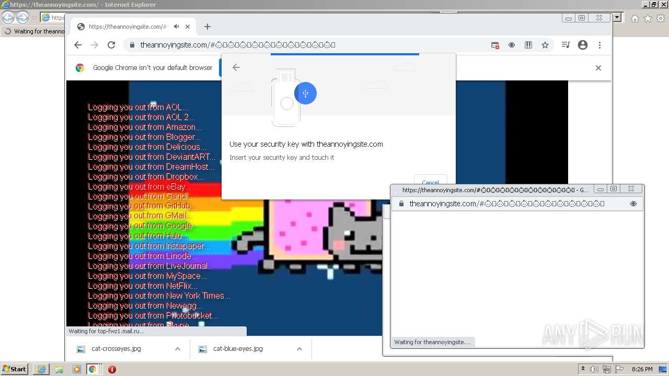
Task: Open the IE address bar dropdown arrow
Action: pyautogui.click(x=617, y=17)
